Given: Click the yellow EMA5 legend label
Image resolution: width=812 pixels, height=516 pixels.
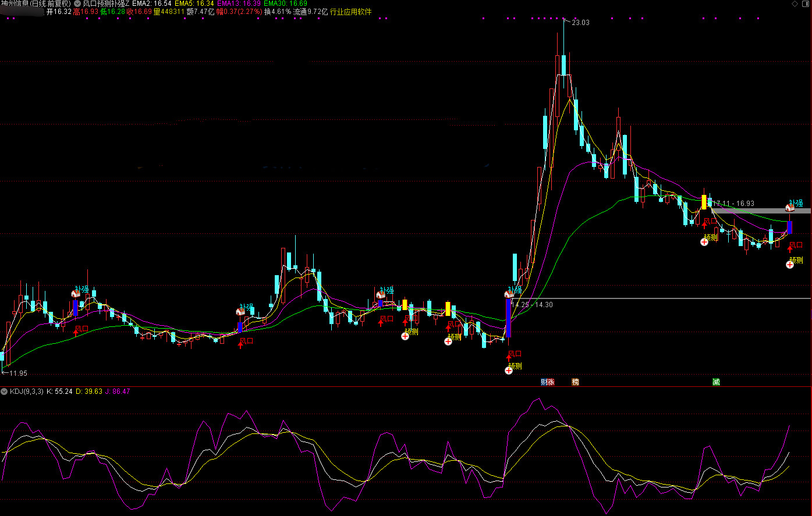Looking at the screenshot, I should coord(185,3).
